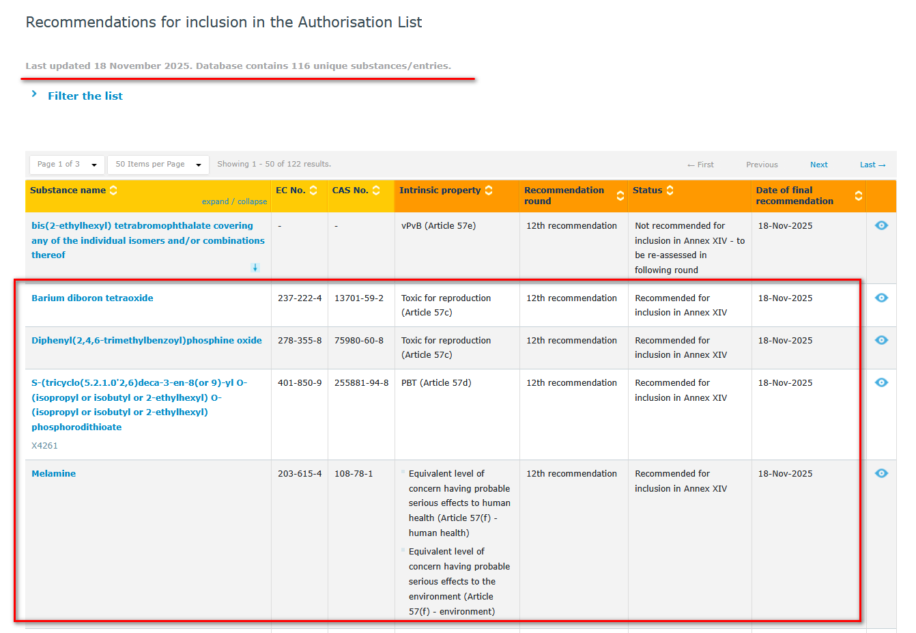Go to Next page of results

(x=818, y=165)
